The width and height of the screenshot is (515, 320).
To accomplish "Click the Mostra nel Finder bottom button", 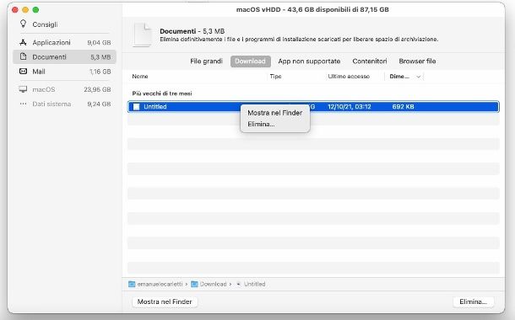I will 165,301.
